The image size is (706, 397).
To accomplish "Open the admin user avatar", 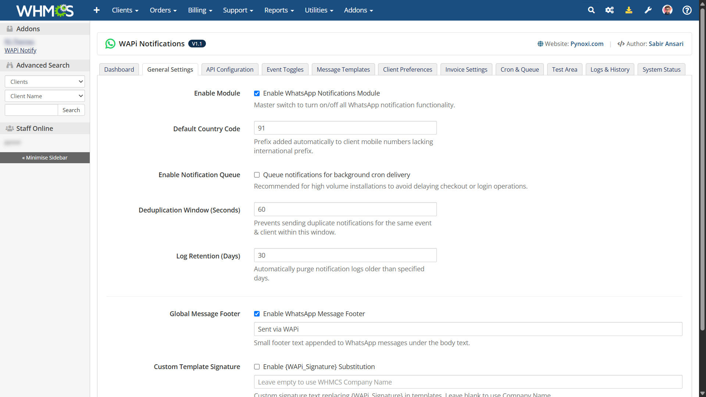I will coord(667,10).
